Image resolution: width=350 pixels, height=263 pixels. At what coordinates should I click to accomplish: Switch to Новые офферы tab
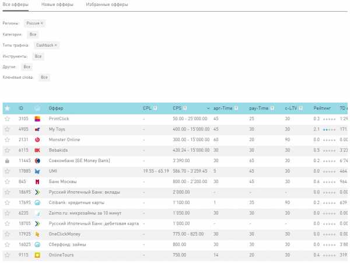[57, 5]
